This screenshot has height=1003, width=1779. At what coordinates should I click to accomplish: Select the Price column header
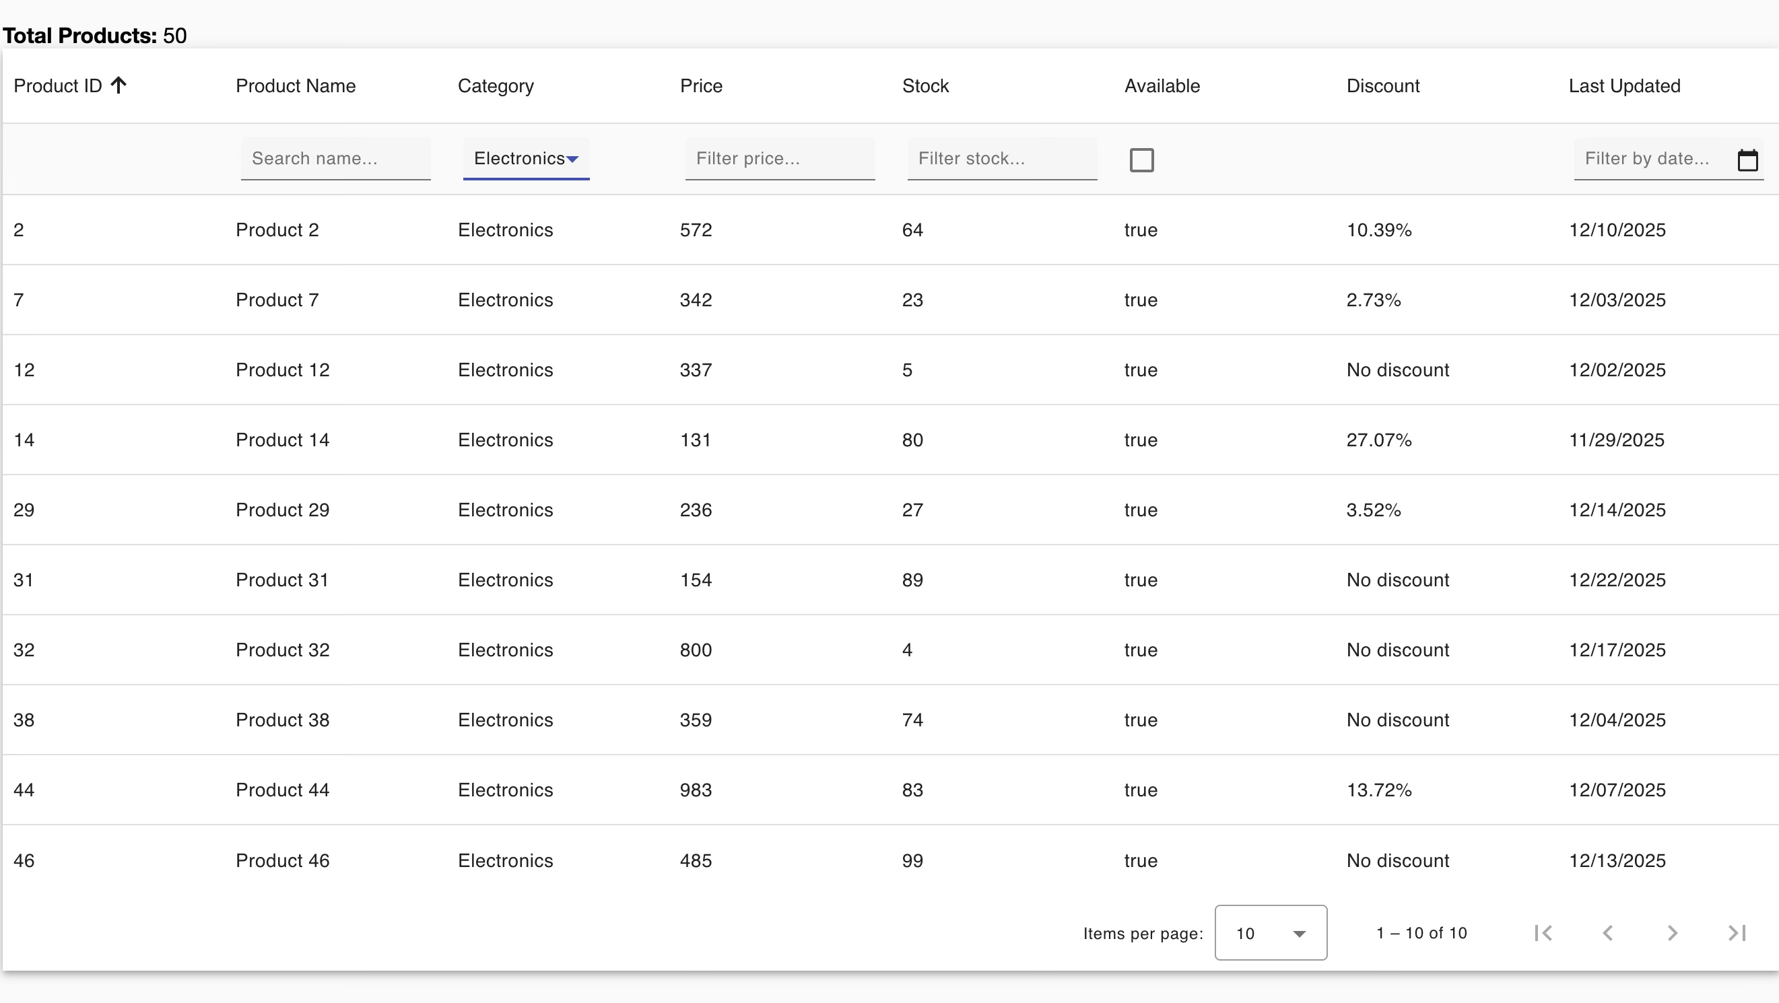tap(700, 85)
